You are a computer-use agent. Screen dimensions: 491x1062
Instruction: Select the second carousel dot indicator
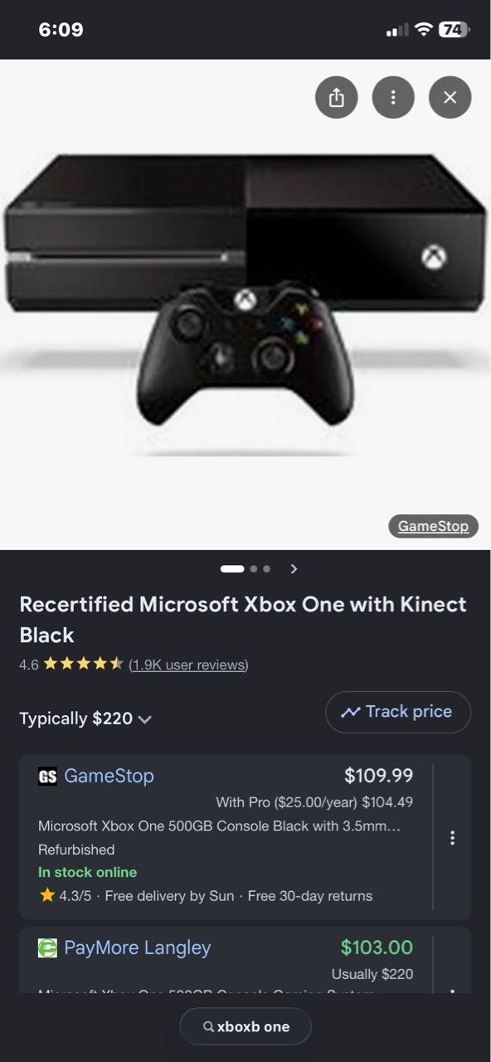253,569
